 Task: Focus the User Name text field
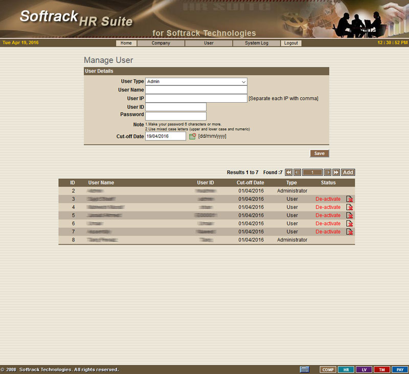coord(196,90)
